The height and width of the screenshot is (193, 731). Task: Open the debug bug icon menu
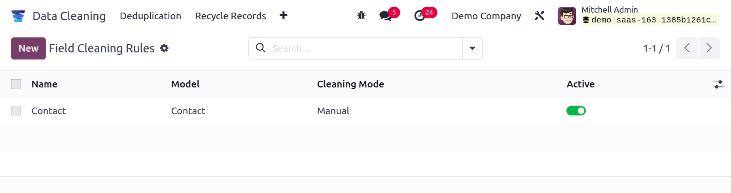point(361,16)
